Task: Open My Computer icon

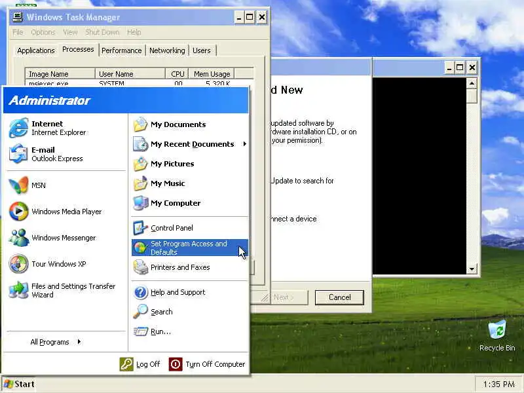Action: click(x=140, y=203)
